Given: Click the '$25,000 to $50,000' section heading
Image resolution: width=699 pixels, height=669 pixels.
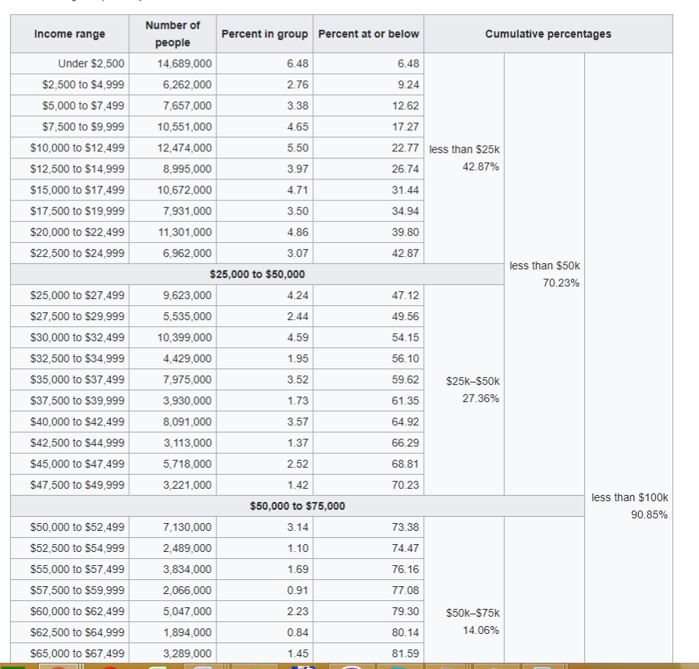Looking at the screenshot, I should coord(257,274).
